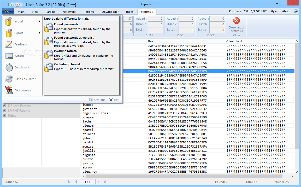Click the Cleartext column header
This screenshot has height=187, width=301.
260,41
